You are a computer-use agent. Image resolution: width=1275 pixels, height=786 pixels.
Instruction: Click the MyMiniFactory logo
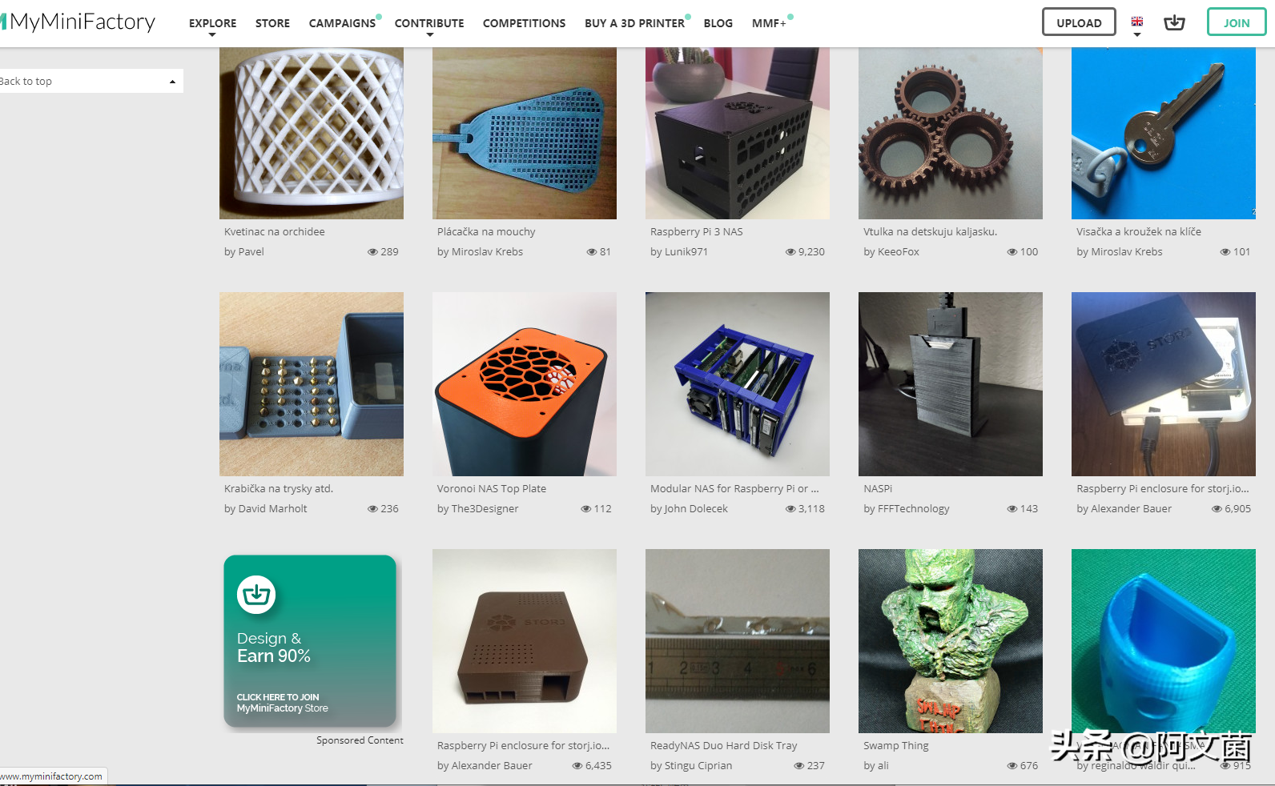(x=78, y=22)
